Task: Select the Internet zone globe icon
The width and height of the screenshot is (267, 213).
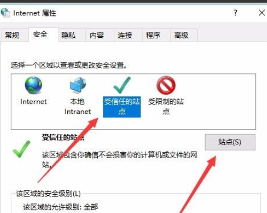Action: [x=34, y=86]
